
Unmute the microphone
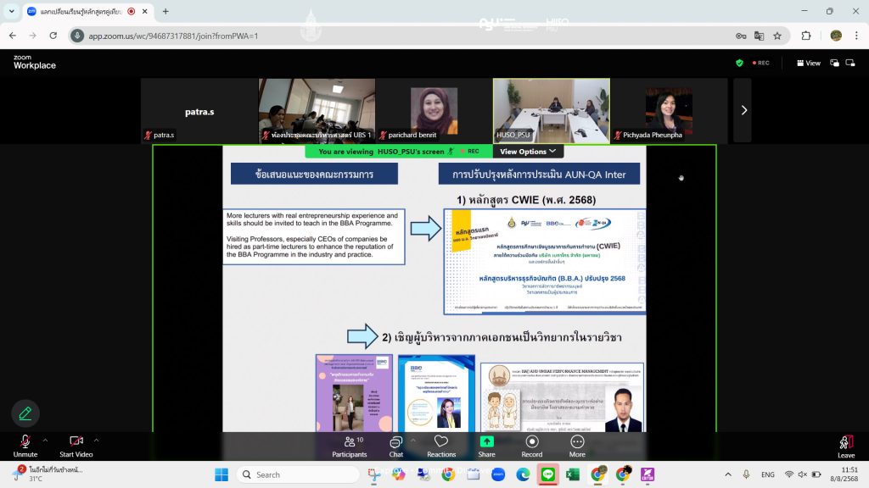click(25, 446)
